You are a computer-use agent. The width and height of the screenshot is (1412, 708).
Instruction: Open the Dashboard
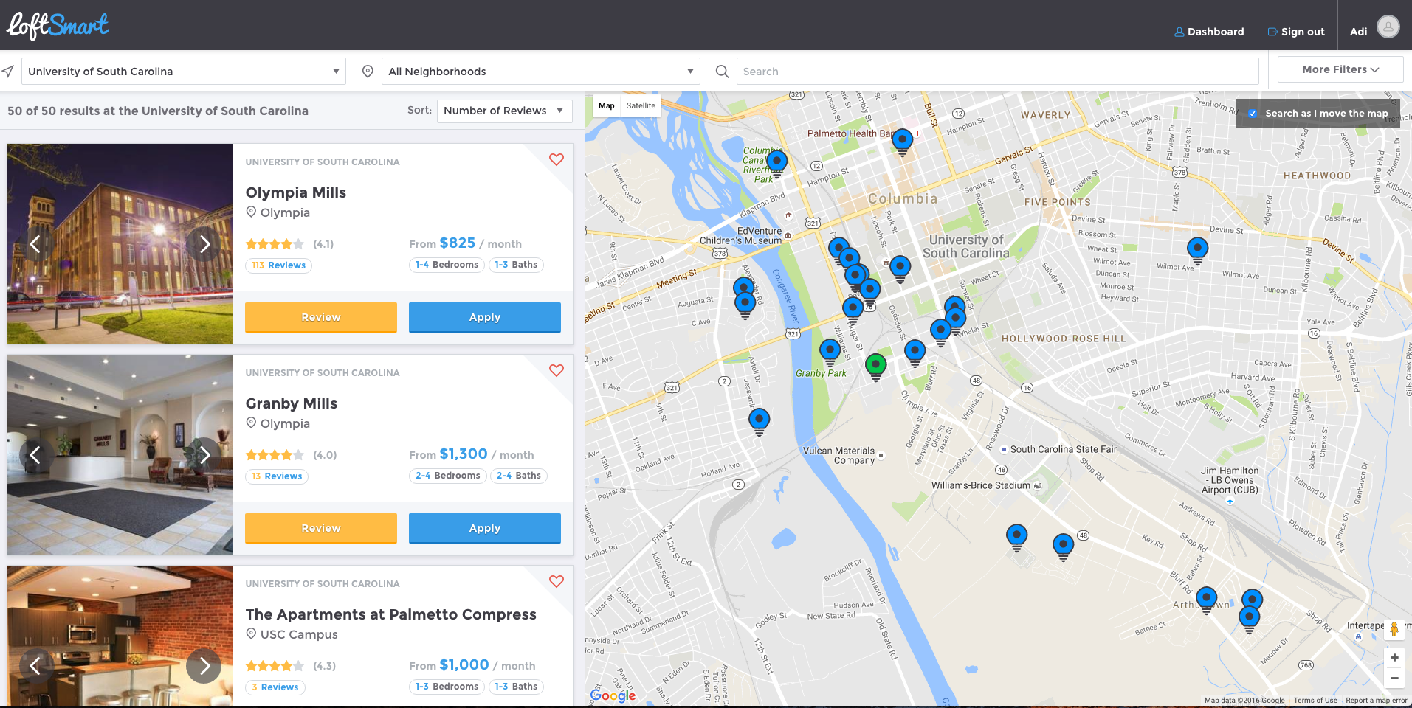point(1209,32)
